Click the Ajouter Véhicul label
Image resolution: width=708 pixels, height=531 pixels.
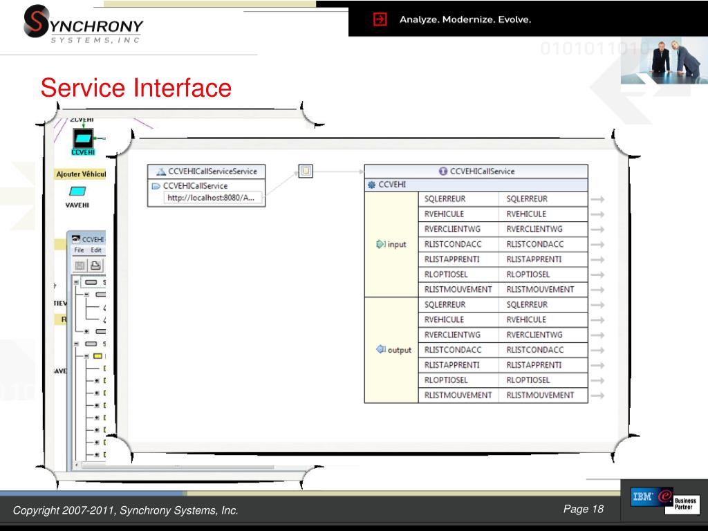(81, 174)
